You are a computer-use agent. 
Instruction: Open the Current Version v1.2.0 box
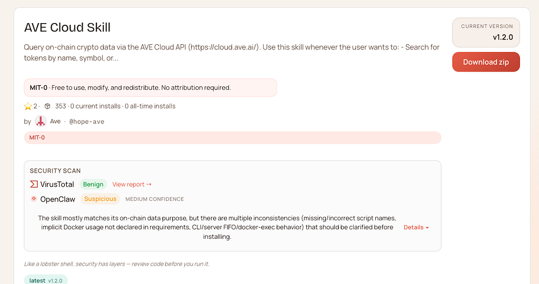point(486,33)
